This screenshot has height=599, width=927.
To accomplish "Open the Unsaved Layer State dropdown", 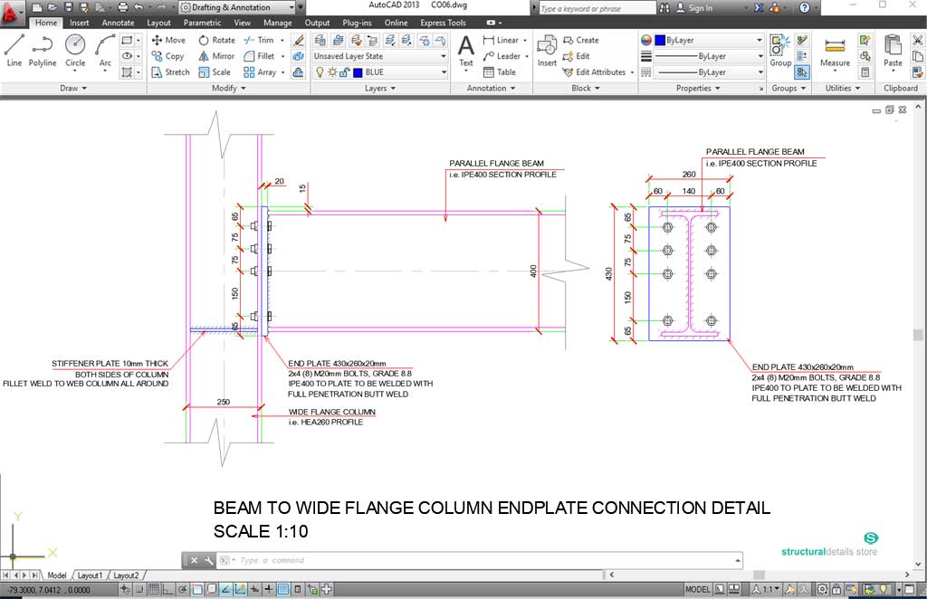I will point(379,56).
